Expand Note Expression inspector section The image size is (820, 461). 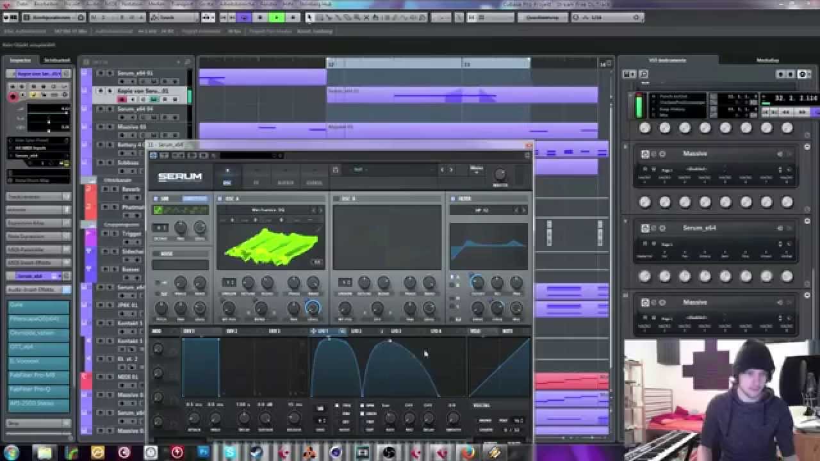point(38,236)
